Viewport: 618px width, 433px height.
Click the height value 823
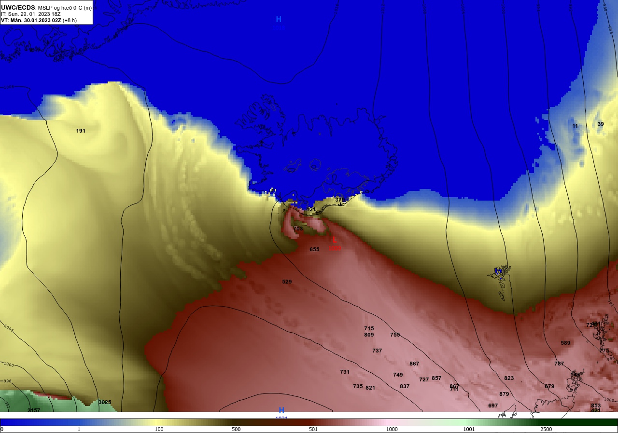pos(509,378)
